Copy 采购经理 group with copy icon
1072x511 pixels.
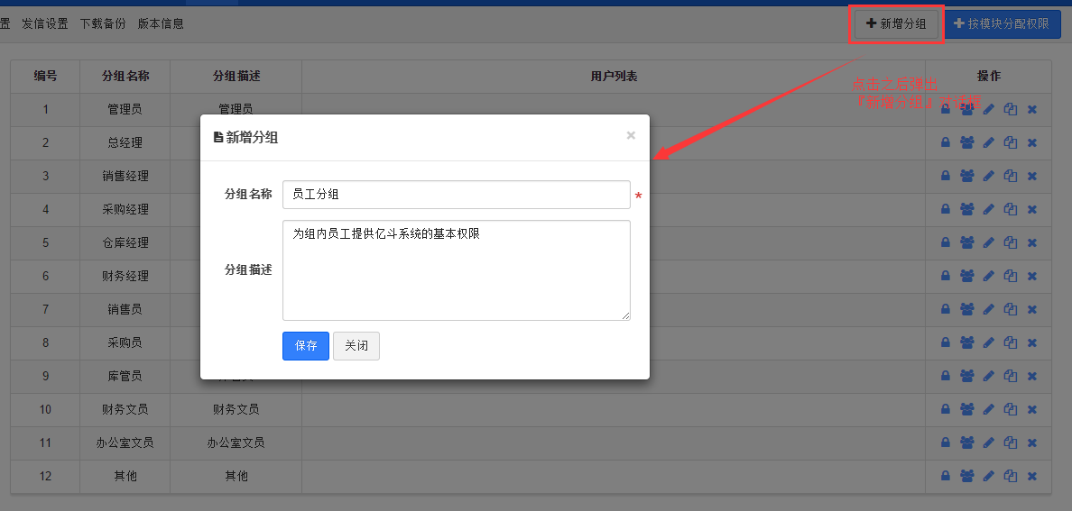click(x=1011, y=209)
